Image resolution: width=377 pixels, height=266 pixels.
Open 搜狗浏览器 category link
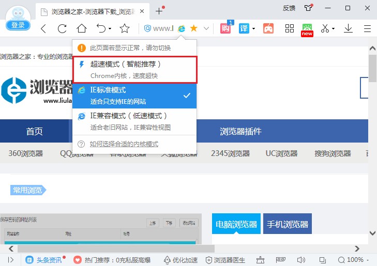[x=333, y=153]
